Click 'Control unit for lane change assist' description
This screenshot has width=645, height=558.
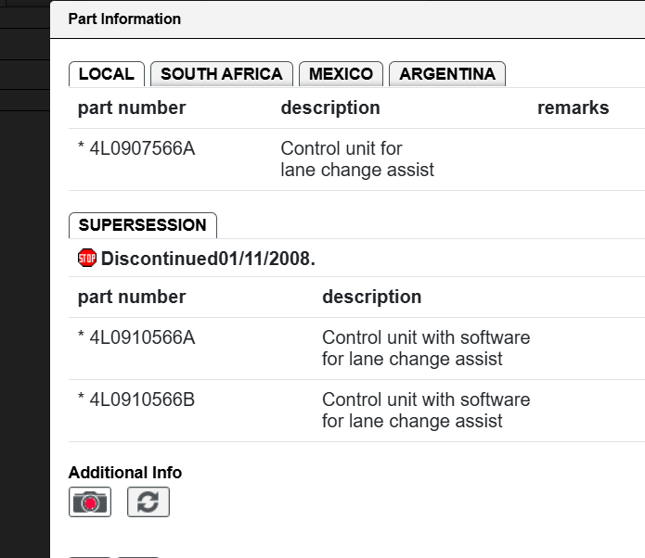point(357,159)
